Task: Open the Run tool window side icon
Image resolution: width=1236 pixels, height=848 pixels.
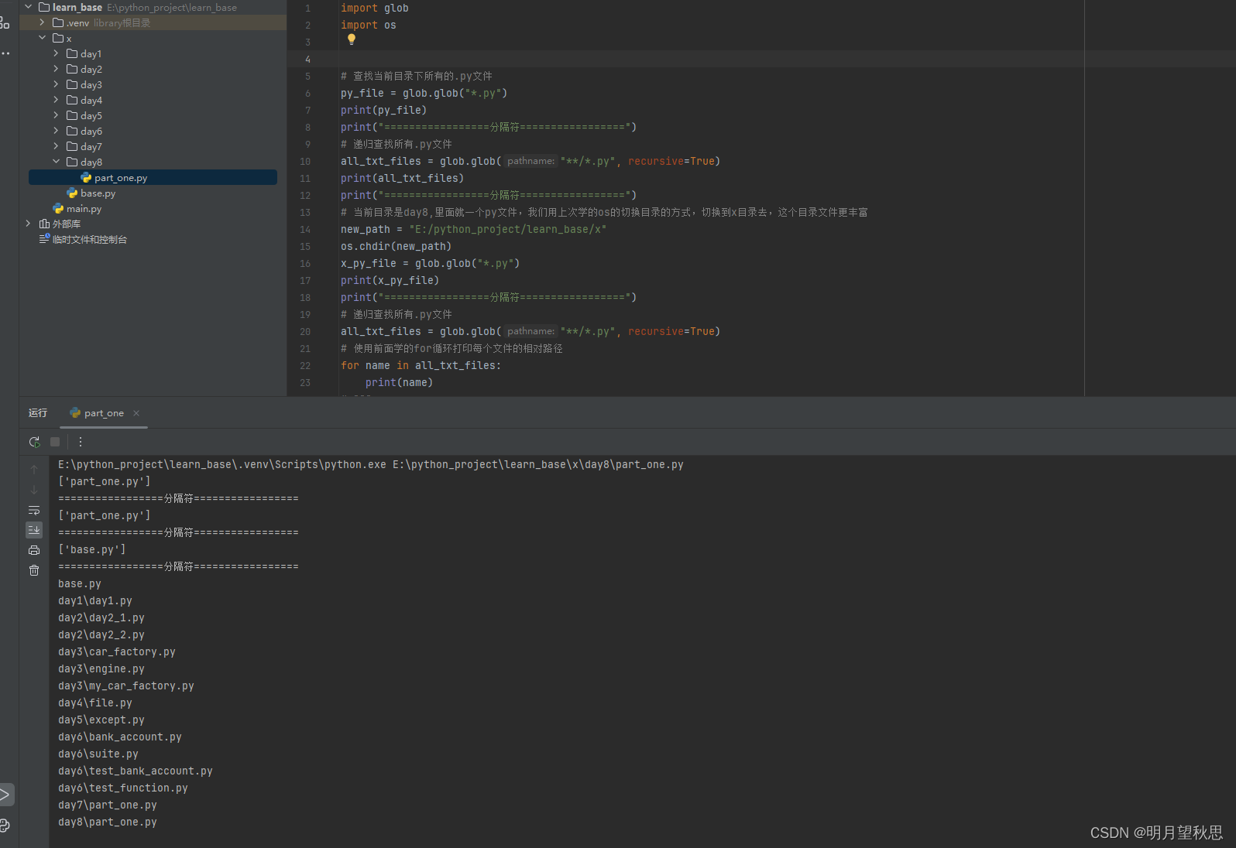Action: point(5,795)
